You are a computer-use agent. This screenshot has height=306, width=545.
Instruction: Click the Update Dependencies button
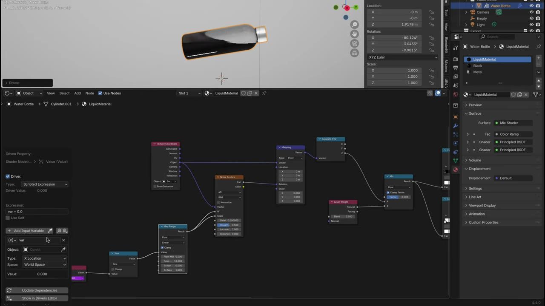point(37,290)
